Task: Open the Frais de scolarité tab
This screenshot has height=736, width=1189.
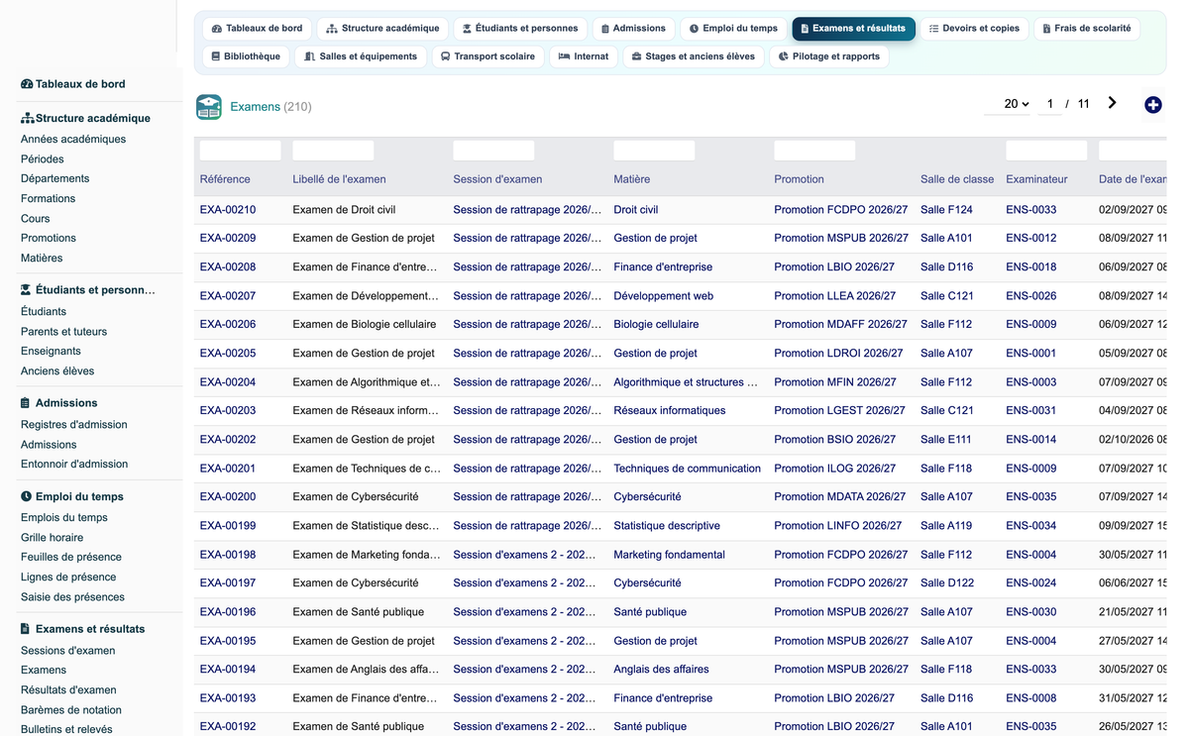Action: (x=1087, y=29)
